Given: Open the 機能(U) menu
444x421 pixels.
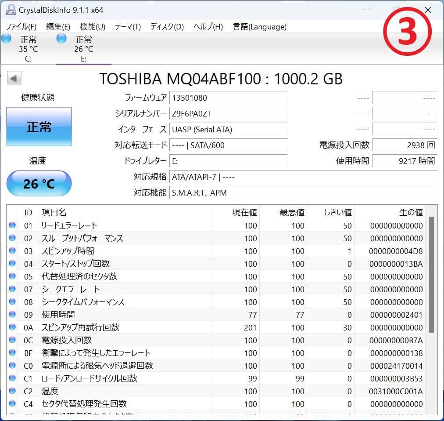Looking at the screenshot, I should pos(92,27).
